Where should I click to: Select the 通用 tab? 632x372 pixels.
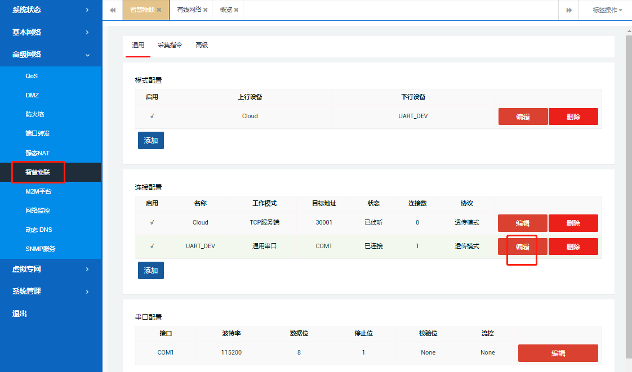click(x=137, y=45)
